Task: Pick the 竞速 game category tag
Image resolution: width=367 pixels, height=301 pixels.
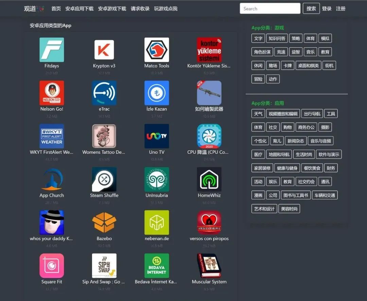Action: [x=281, y=52]
